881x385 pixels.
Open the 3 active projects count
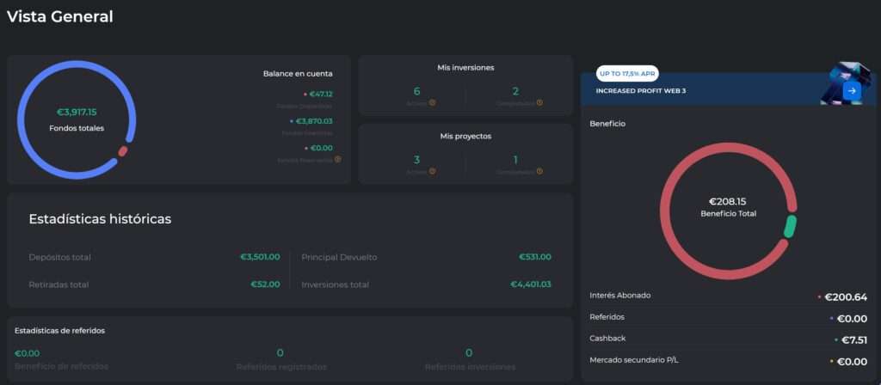(416, 160)
